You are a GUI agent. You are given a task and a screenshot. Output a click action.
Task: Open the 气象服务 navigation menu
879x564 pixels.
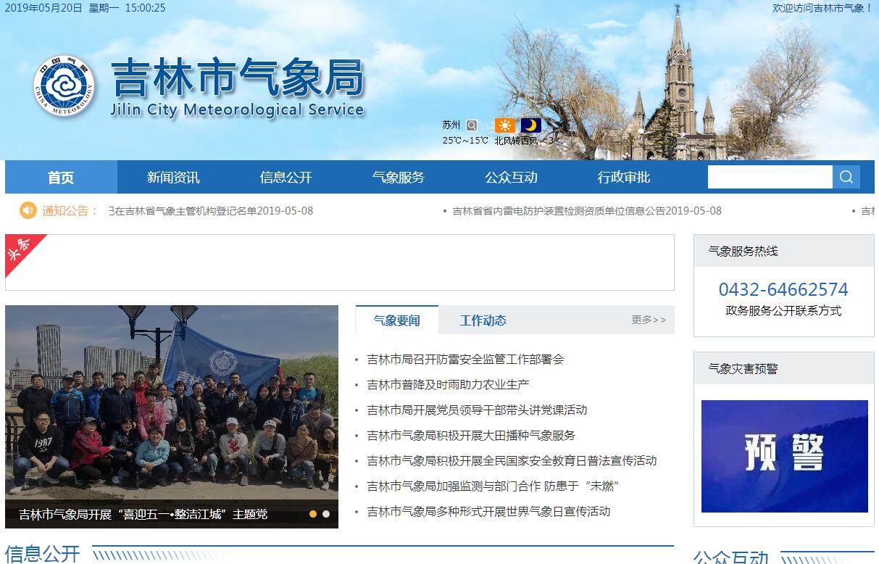pos(398,178)
